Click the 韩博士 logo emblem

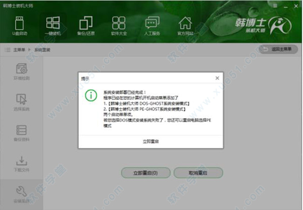point(280,25)
